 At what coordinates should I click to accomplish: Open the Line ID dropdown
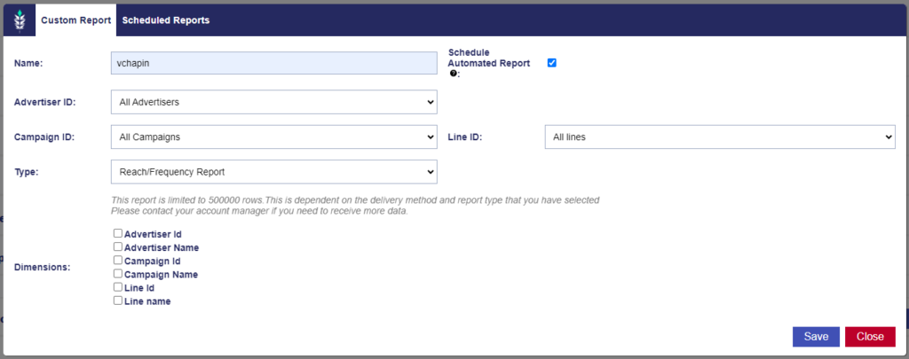point(720,137)
